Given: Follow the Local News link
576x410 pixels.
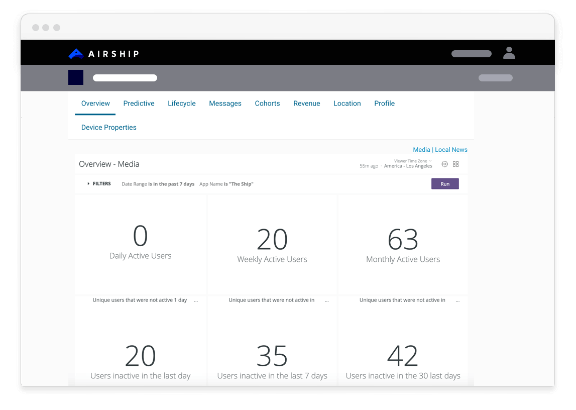Looking at the screenshot, I should coord(451,150).
